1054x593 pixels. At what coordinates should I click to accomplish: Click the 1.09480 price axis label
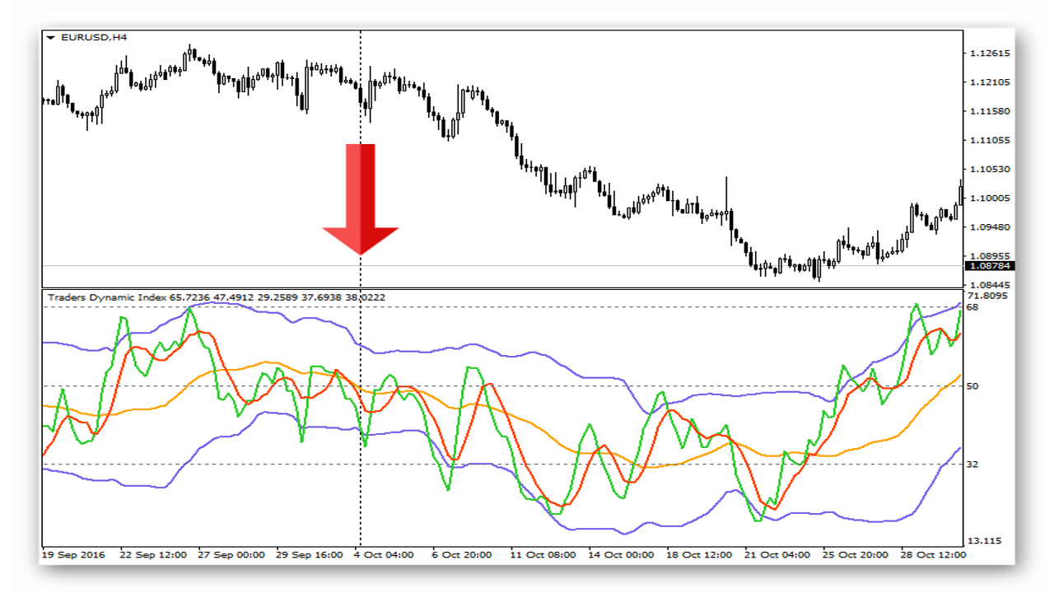(990, 227)
